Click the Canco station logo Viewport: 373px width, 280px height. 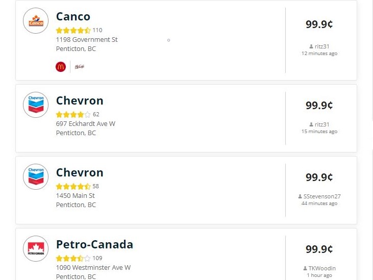(x=36, y=21)
